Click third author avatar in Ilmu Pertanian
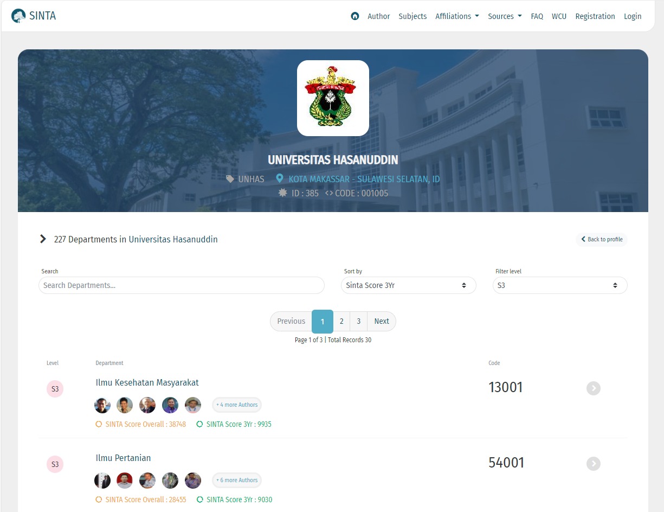 click(147, 481)
